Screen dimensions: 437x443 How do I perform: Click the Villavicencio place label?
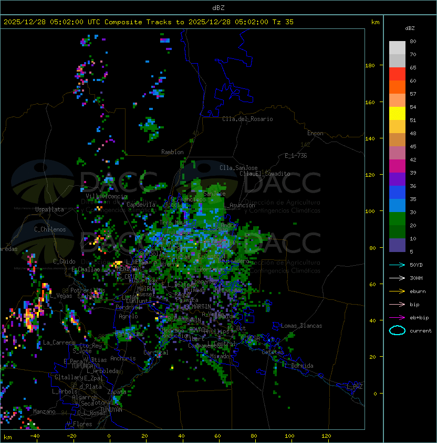click(106, 196)
